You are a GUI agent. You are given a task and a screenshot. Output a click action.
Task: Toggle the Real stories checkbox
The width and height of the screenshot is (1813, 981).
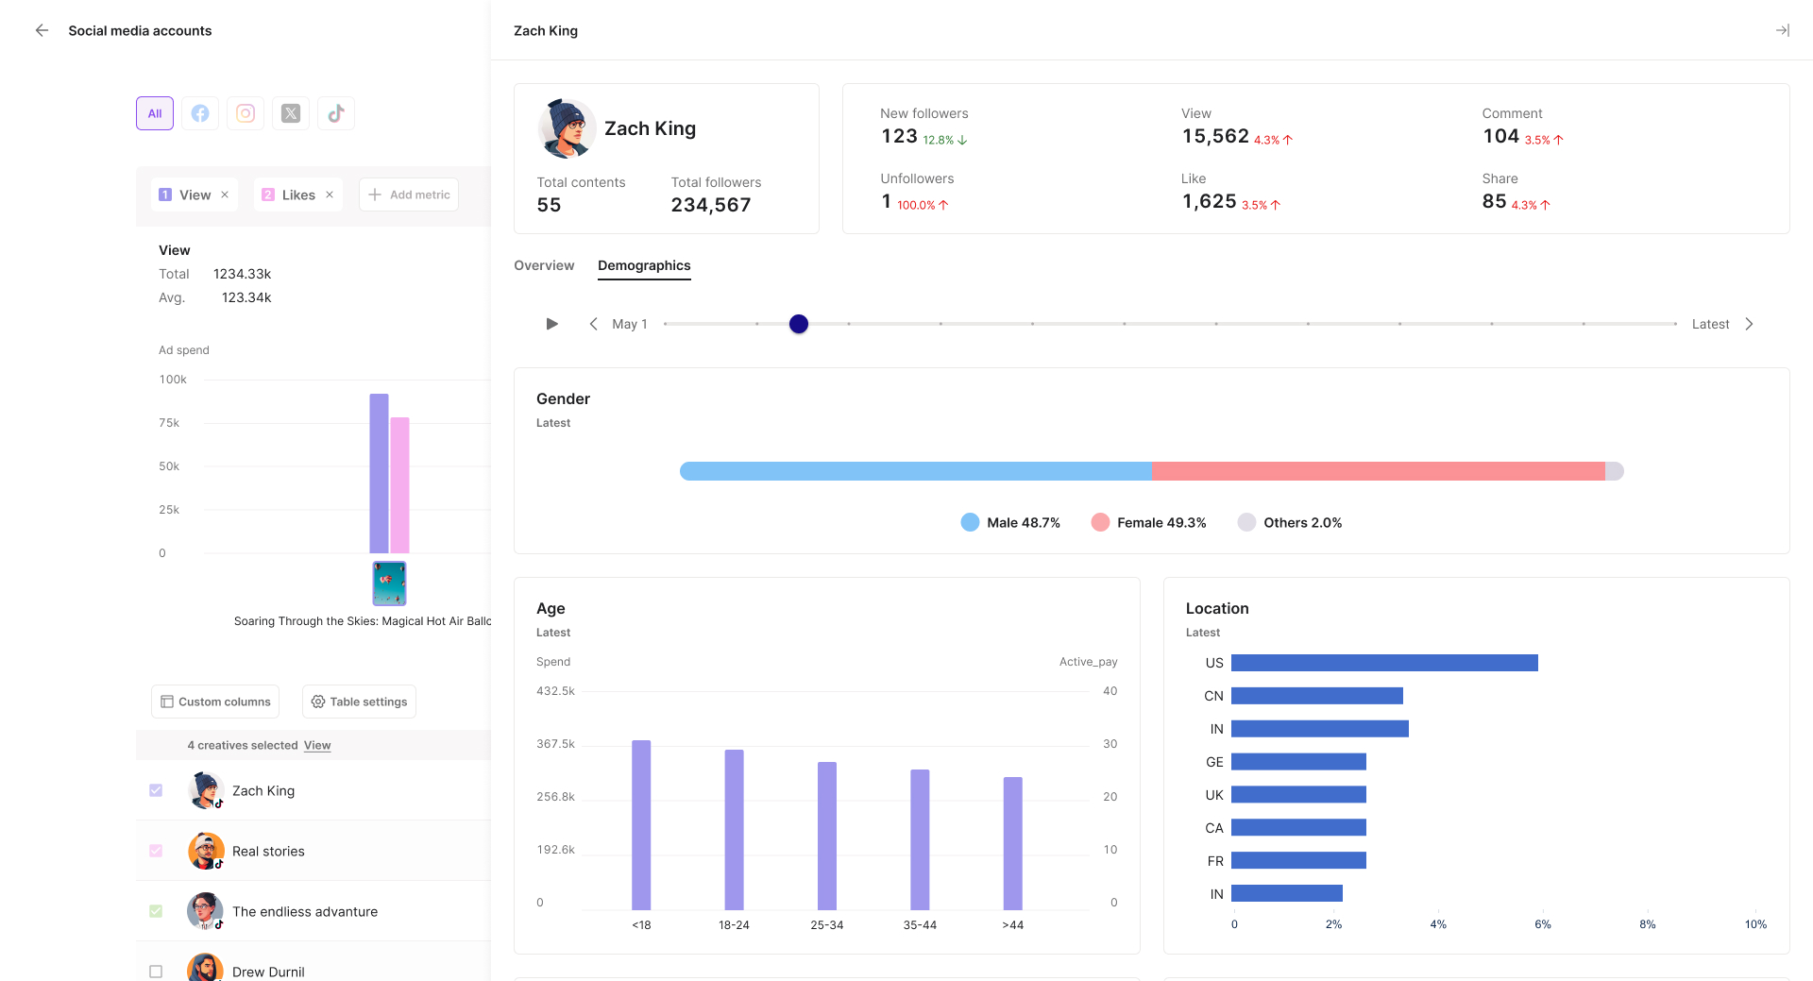tap(156, 851)
